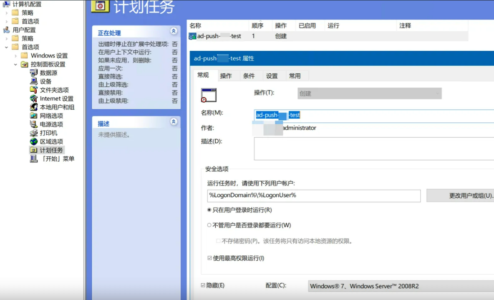Click the 描述 text area
This screenshot has width=494, height=300.
click(x=373, y=148)
